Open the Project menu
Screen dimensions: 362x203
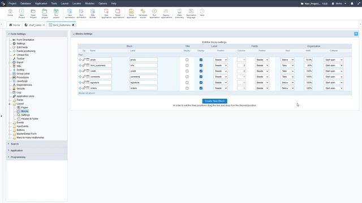[x=12, y=3]
